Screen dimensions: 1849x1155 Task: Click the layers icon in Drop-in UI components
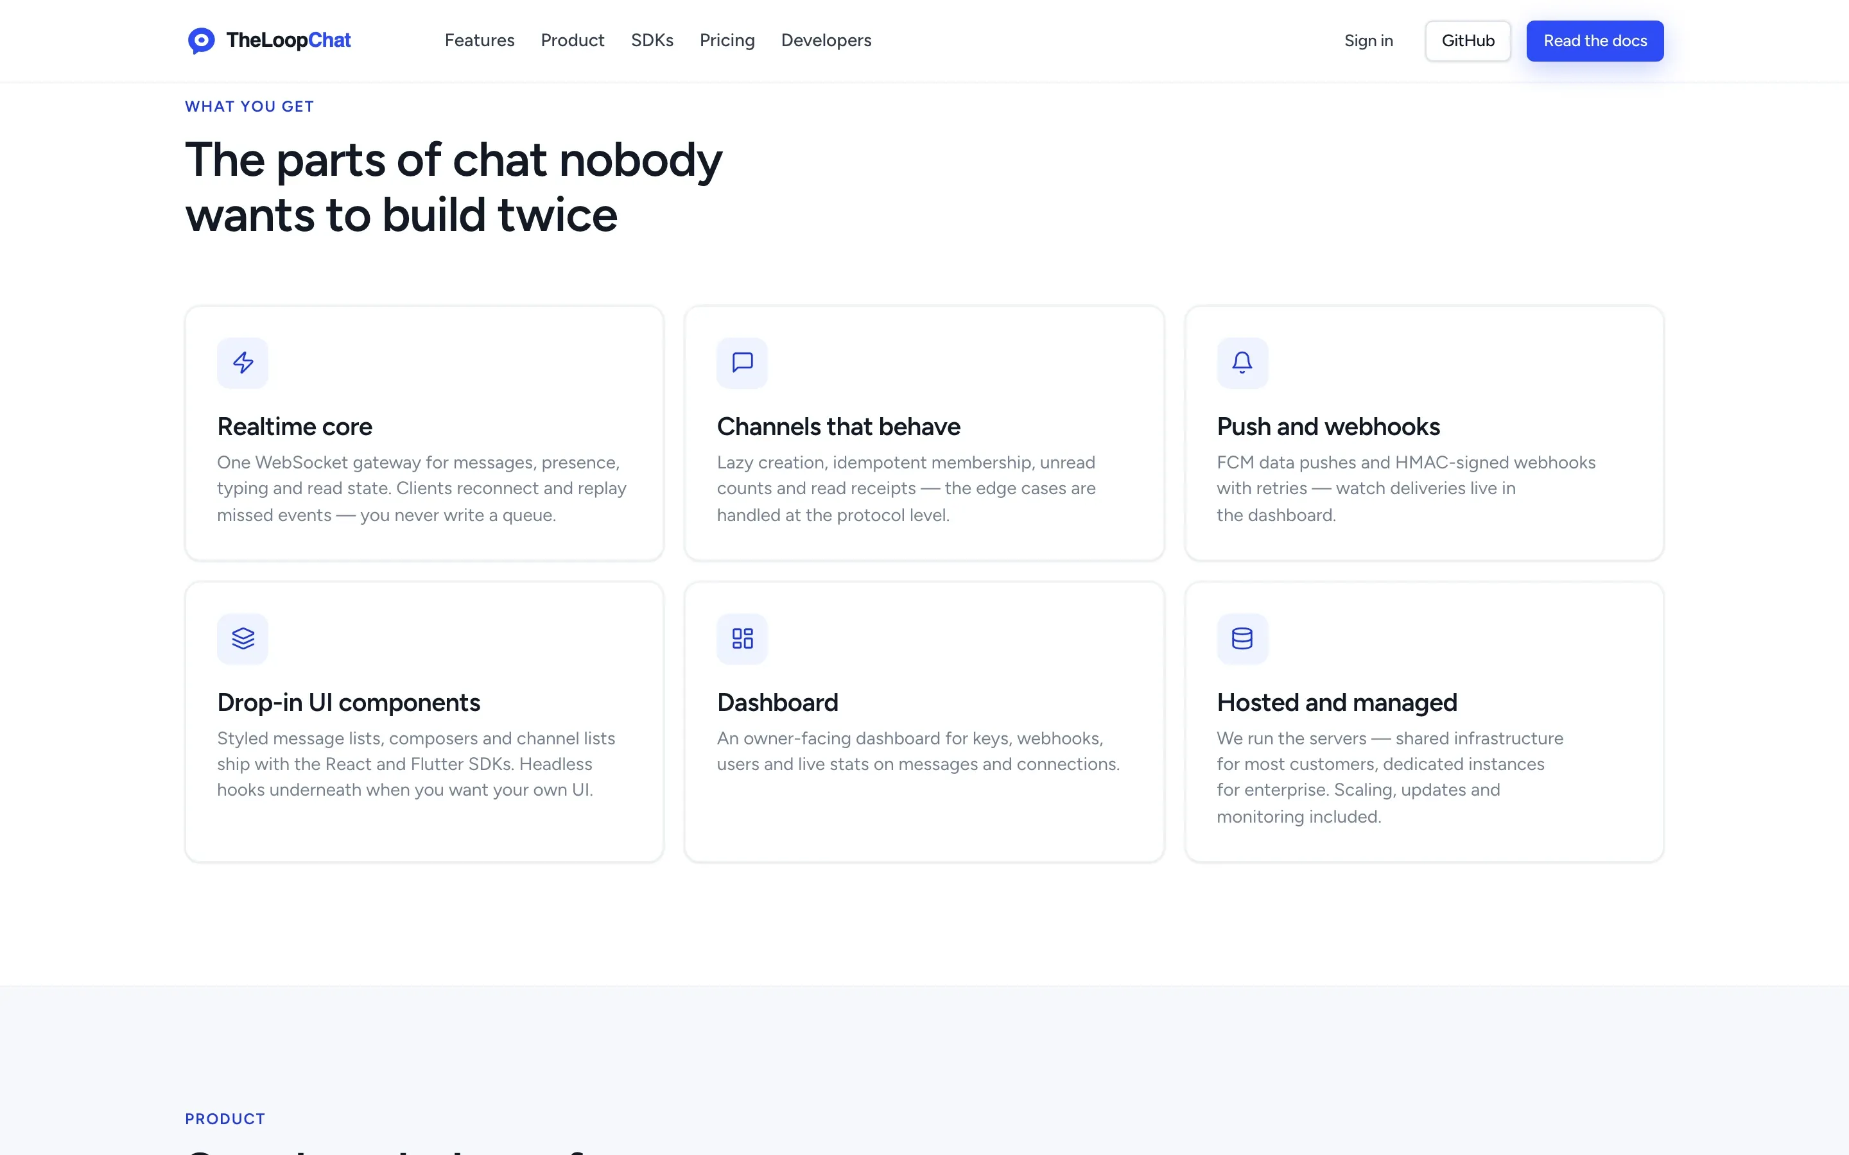[243, 638]
